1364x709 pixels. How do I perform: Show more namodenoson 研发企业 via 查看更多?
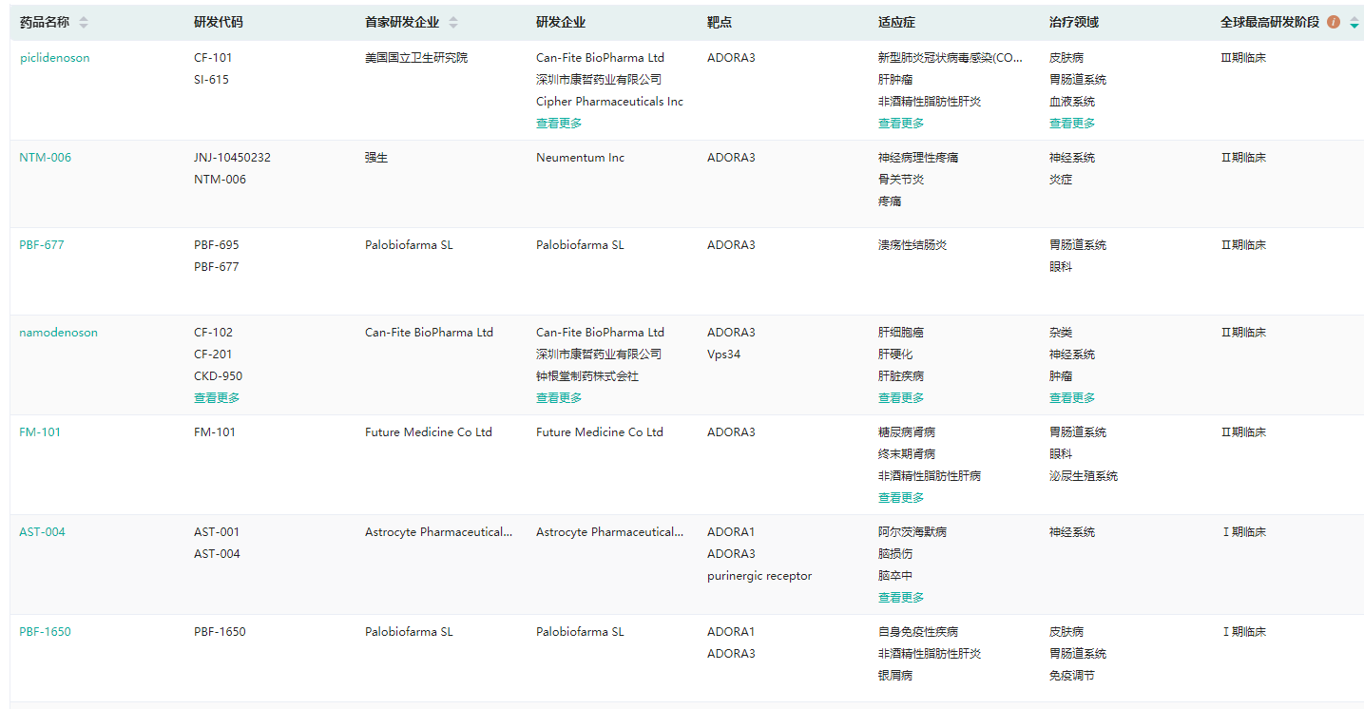(x=559, y=398)
